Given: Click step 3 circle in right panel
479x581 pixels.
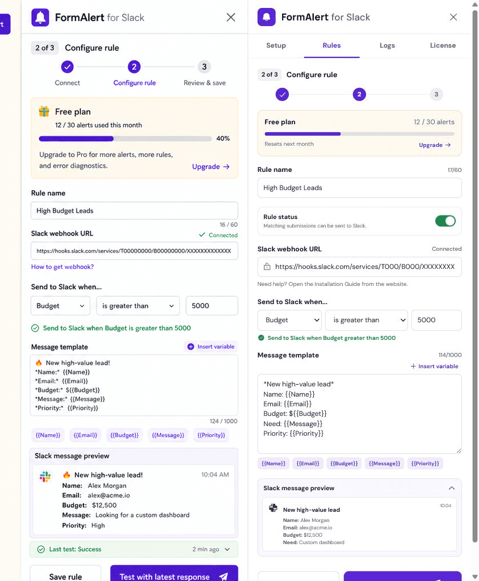Looking at the screenshot, I should pos(436,94).
